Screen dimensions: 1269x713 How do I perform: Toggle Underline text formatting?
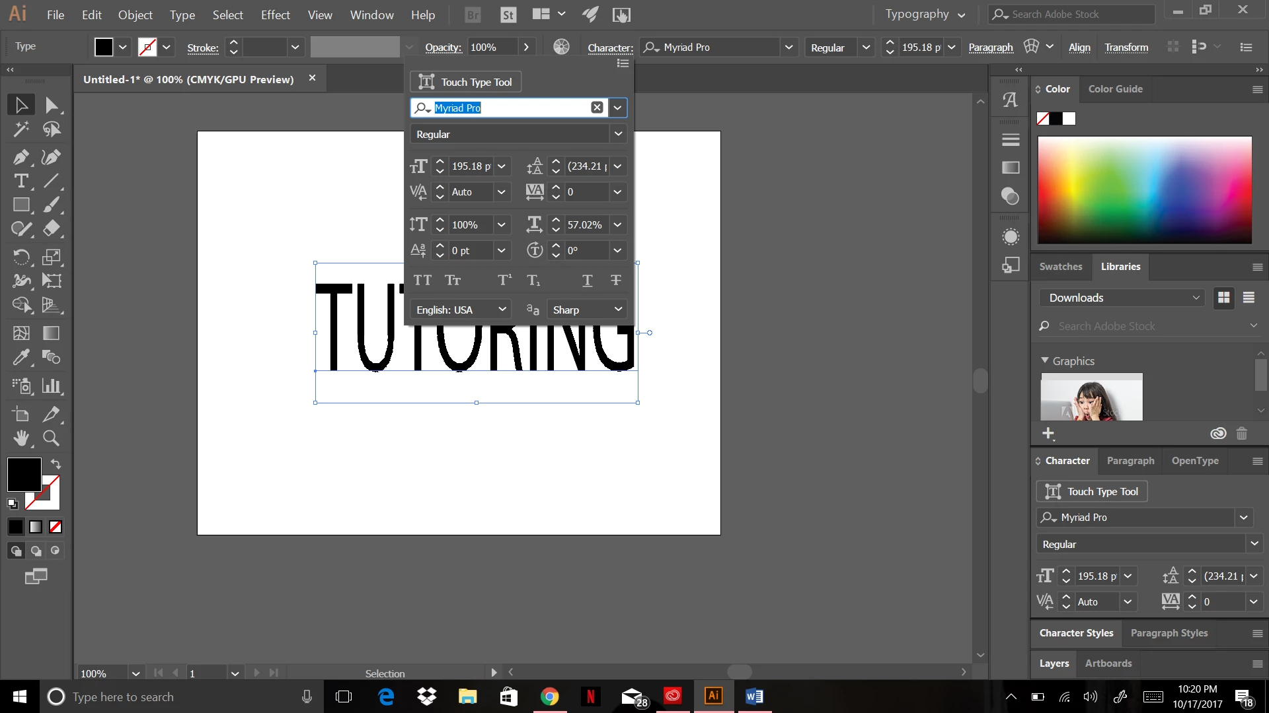pos(587,280)
